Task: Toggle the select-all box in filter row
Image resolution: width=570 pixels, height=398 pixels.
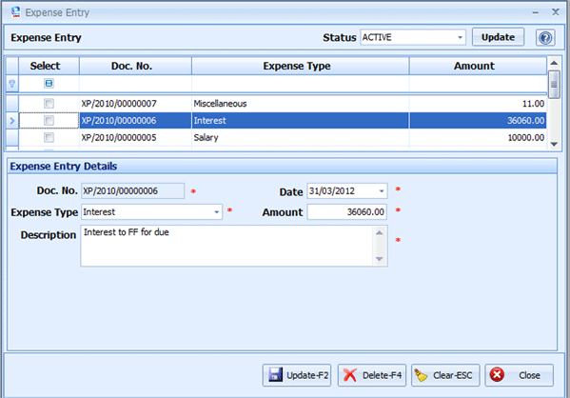Action: click(49, 83)
